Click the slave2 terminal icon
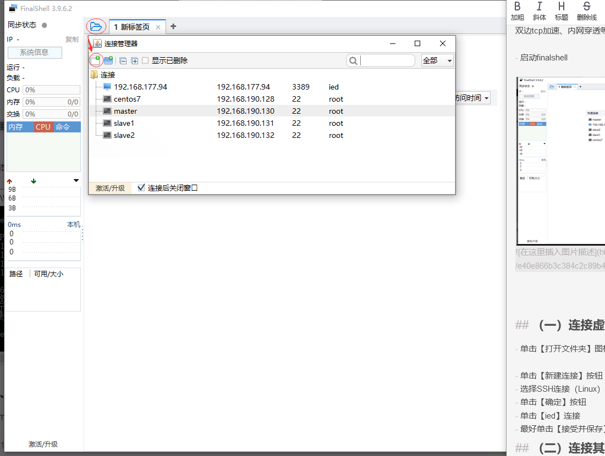This screenshot has width=605, height=456. click(107, 135)
